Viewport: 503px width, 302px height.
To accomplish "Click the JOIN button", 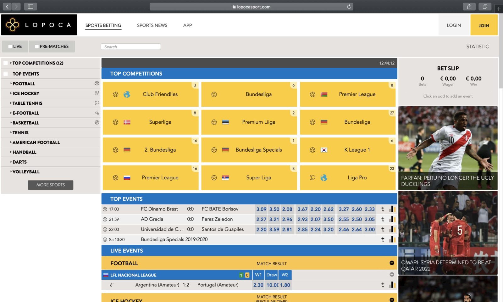I will pos(484,25).
